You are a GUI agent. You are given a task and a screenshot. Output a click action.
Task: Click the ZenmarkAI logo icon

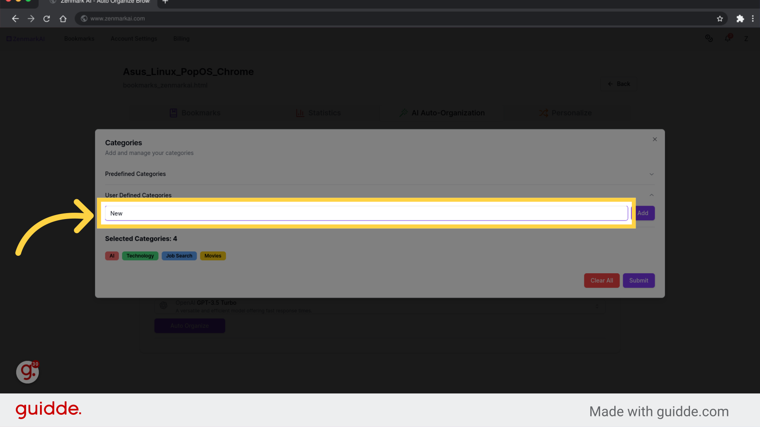pos(9,39)
